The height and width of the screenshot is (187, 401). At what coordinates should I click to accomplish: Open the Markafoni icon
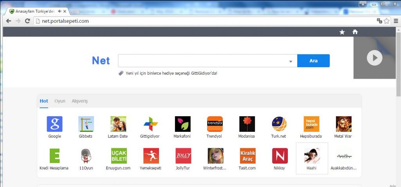182,124
